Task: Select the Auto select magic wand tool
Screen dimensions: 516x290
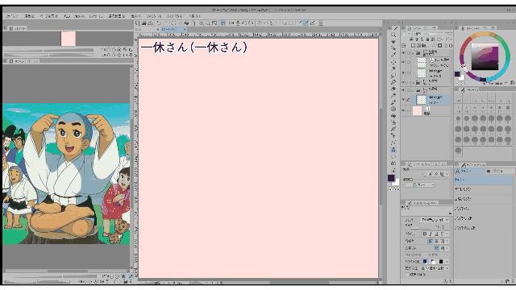Action: pyautogui.click(x=393, y=68)
